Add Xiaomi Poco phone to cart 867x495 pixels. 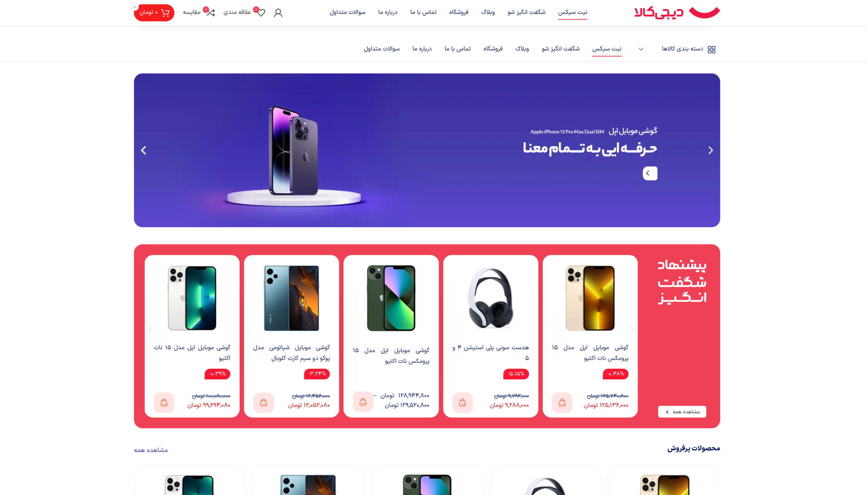point(263,403)
